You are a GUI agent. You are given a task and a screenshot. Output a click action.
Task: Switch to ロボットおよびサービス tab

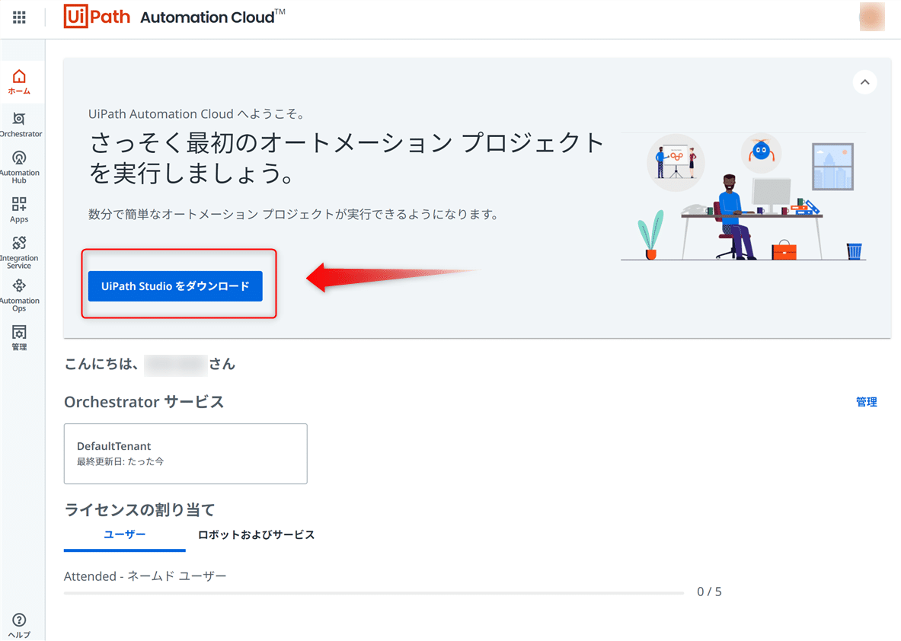point(256,534)
